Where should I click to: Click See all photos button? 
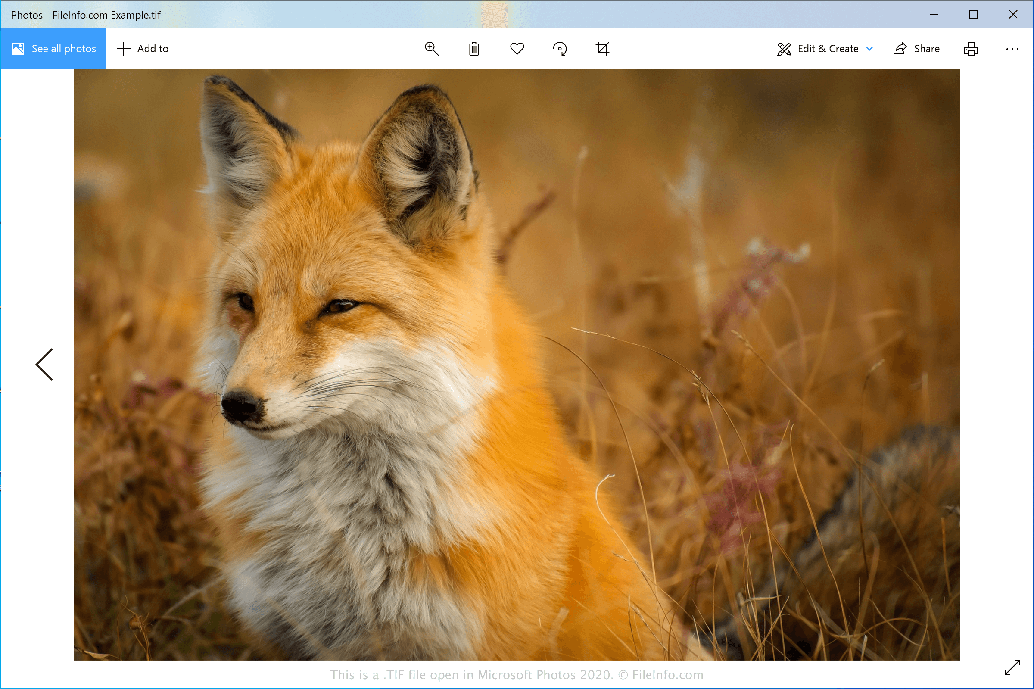point(53,49)
